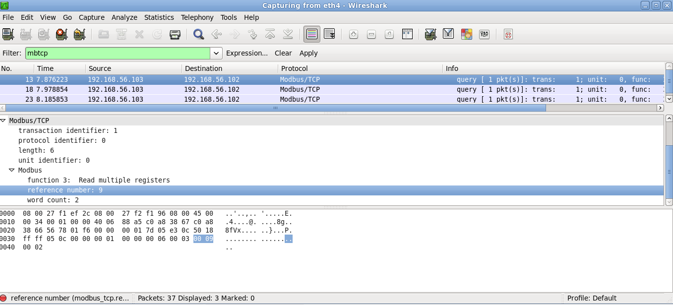
Task: Edit display filters icon
Action: tap(448, 34)
